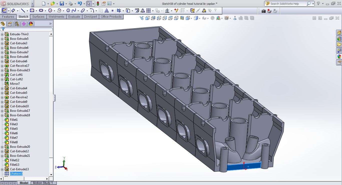
Task: Select the Line sketch tool
Action: [23, 10]
